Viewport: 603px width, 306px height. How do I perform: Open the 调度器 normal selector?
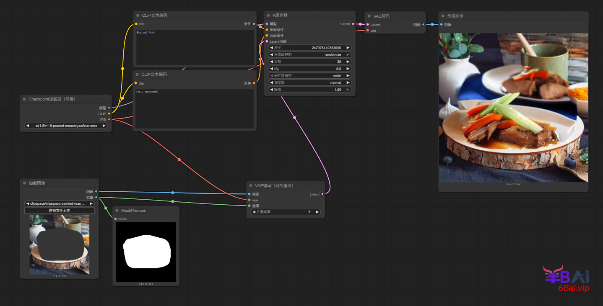pyautogui.click(x=309, y=83)
